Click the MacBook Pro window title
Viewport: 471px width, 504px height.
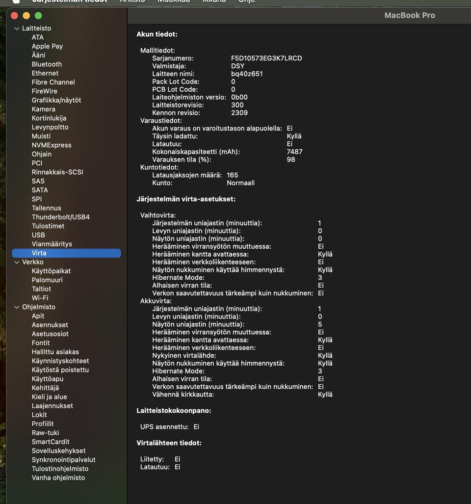(410, 15)
